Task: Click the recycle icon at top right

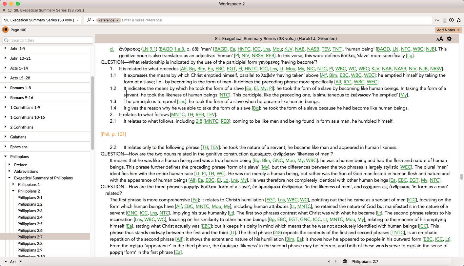Action: point(459,20)
